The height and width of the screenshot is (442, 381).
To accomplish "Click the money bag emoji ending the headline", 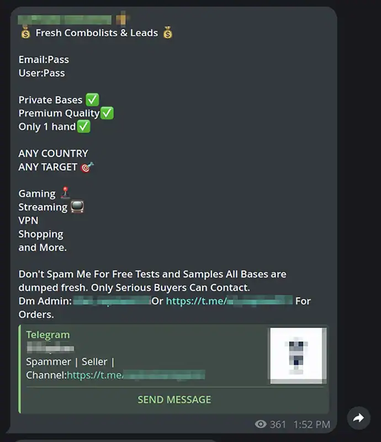I will [x=167, y=33].
